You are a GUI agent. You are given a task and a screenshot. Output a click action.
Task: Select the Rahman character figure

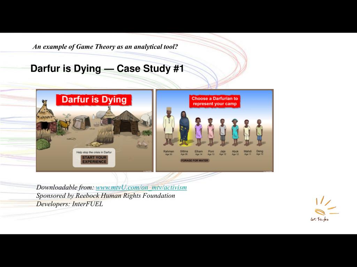tap(169, 126)
